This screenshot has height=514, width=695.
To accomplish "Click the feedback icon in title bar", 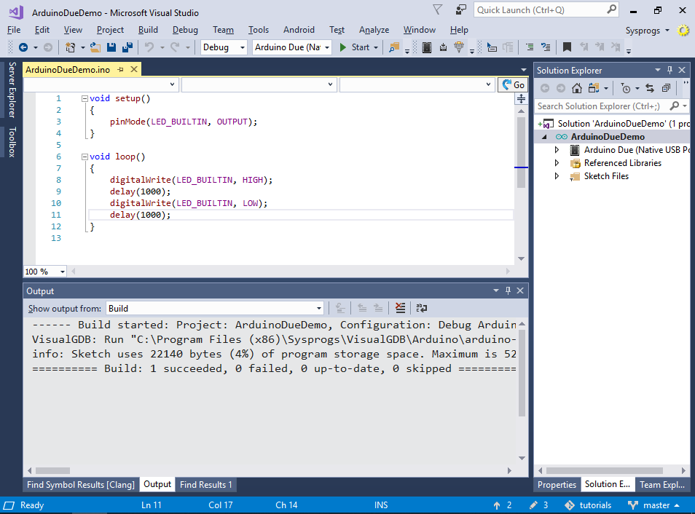I will pyautogui.click(x=461, y=9).
